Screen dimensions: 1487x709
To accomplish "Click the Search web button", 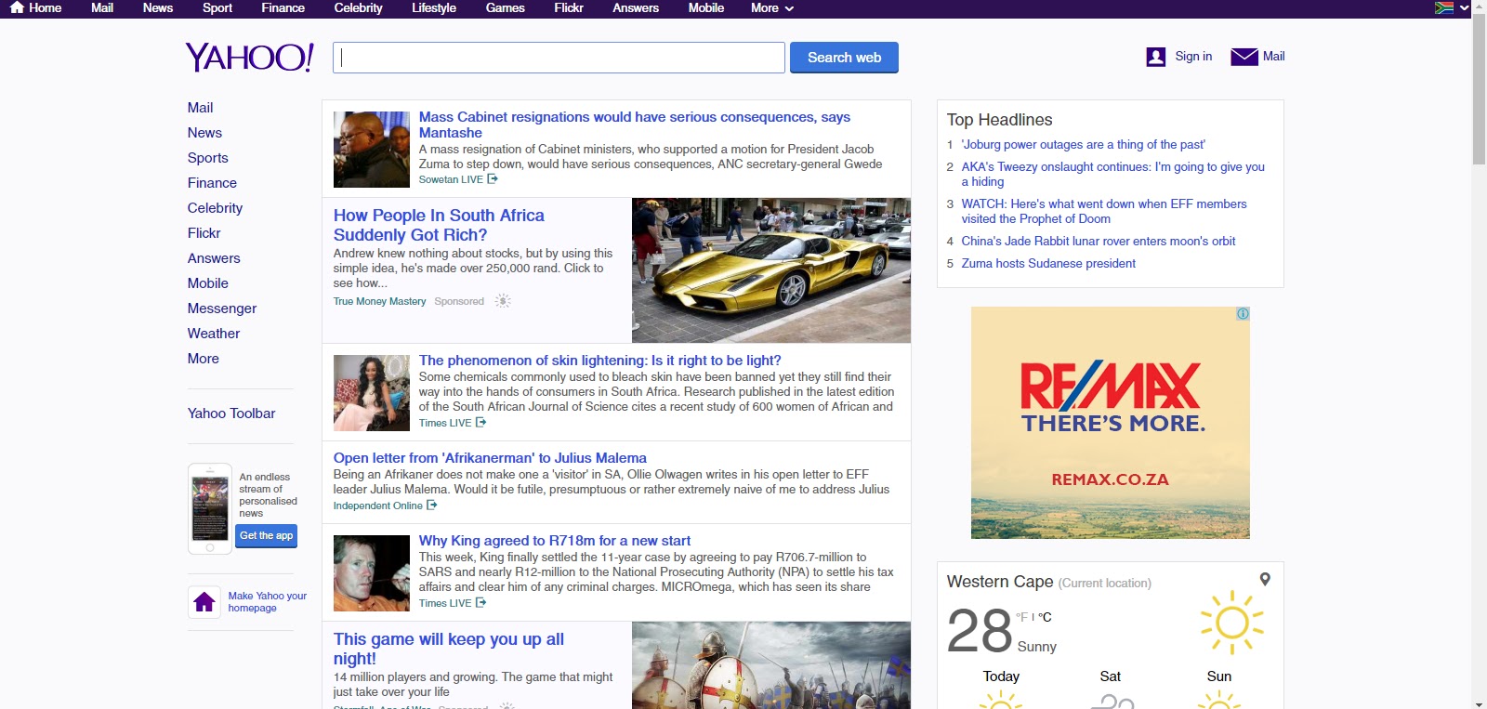I will [844, 58].
